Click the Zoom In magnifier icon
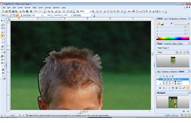 tap(93, 11)
